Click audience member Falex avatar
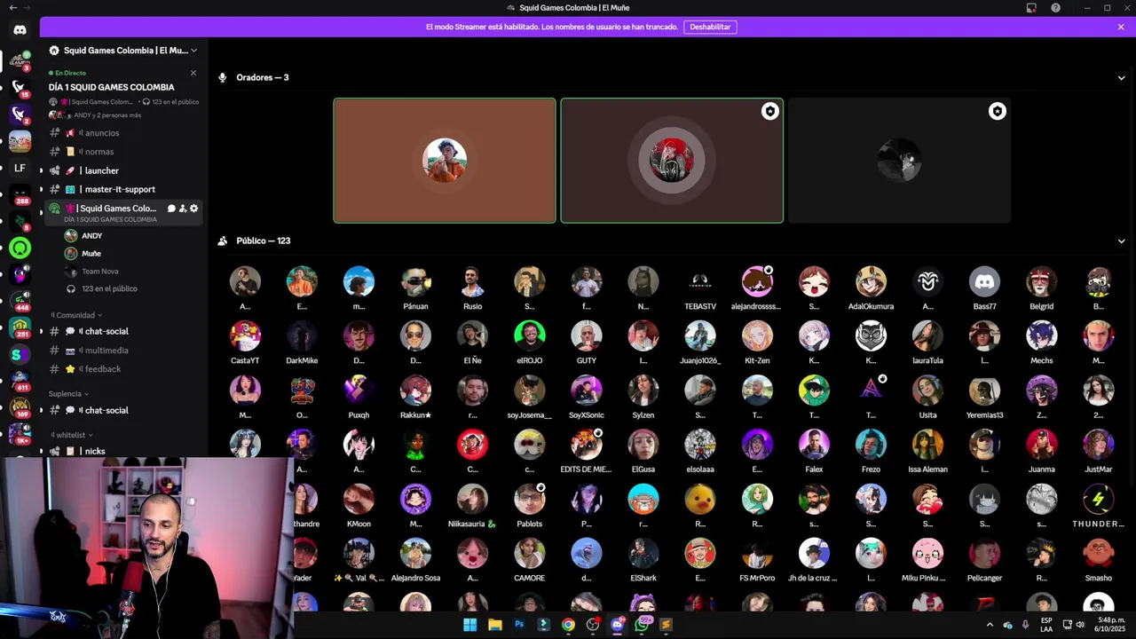Viewport: 1136px width, 639px height. point(814,445)
